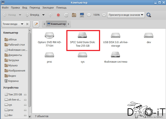Screen dimensions: 166x119
Task: Select Загрузки in the sidebar
Action: point(13,60)
